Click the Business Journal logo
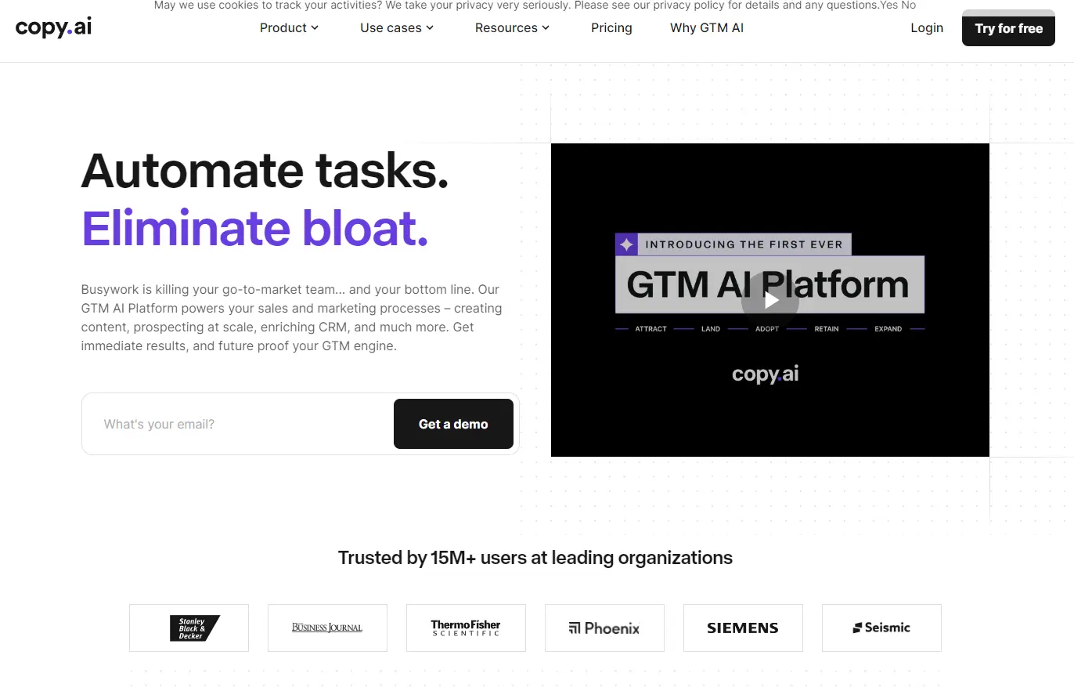1074x691 pixels. (x=327, y=628)
